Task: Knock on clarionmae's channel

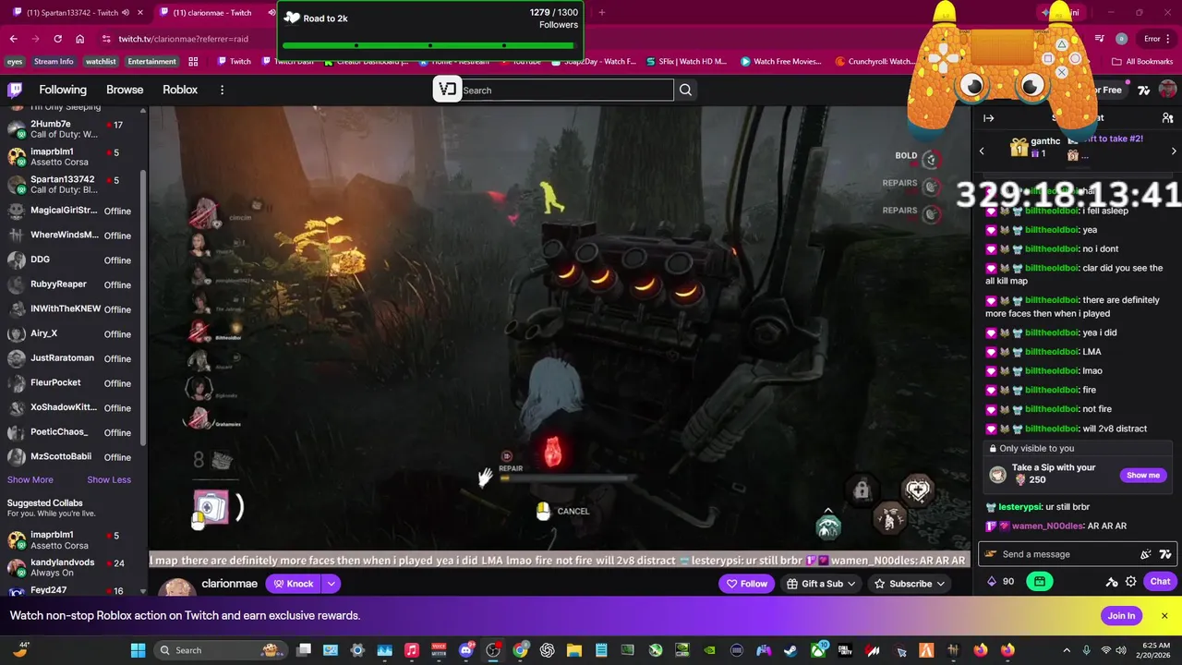Action: click(x=294, y=584)
